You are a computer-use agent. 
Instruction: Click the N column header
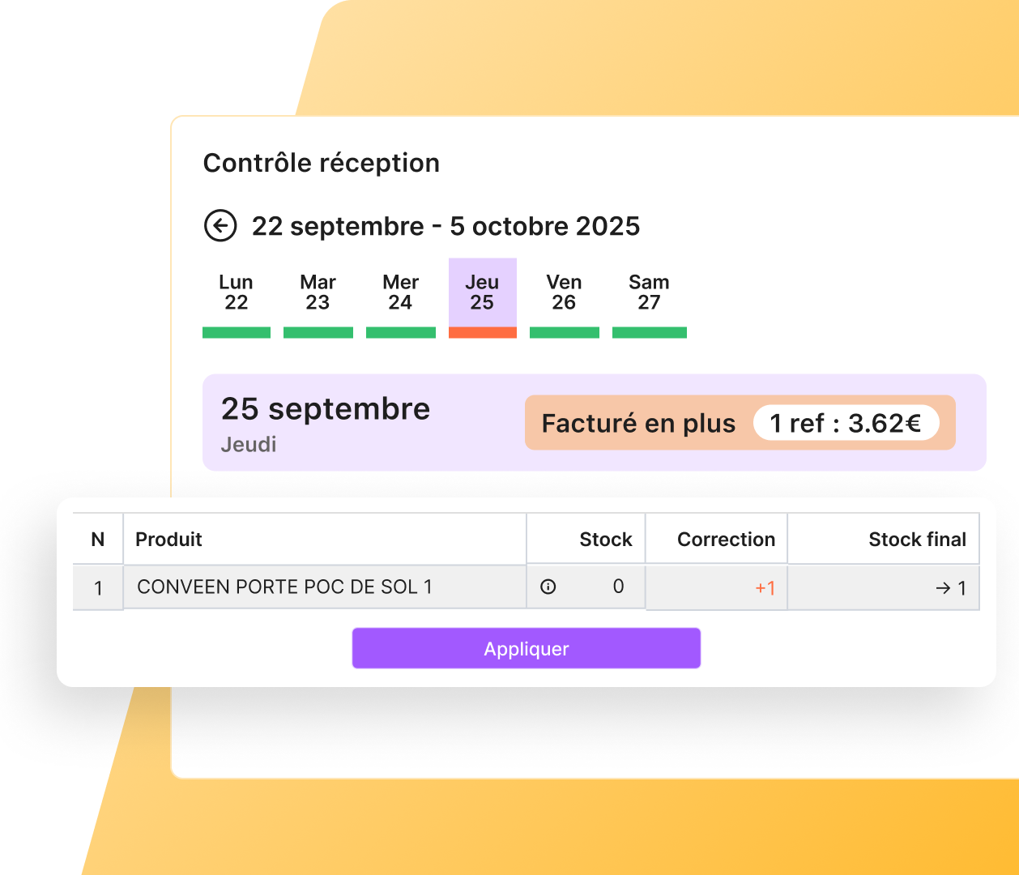point(98,540)
